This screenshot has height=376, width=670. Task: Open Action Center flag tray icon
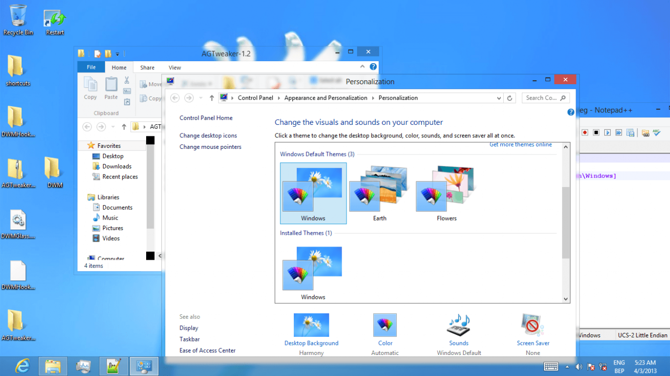(591, 366)
